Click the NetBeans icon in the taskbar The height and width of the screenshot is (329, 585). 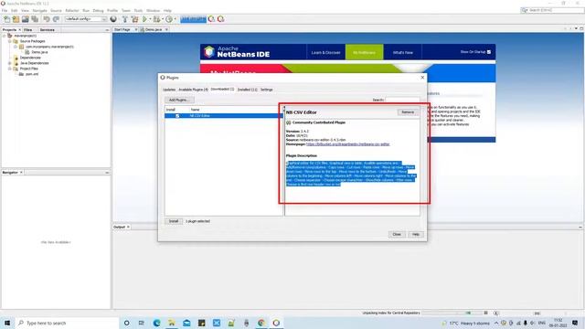(276, 323)
